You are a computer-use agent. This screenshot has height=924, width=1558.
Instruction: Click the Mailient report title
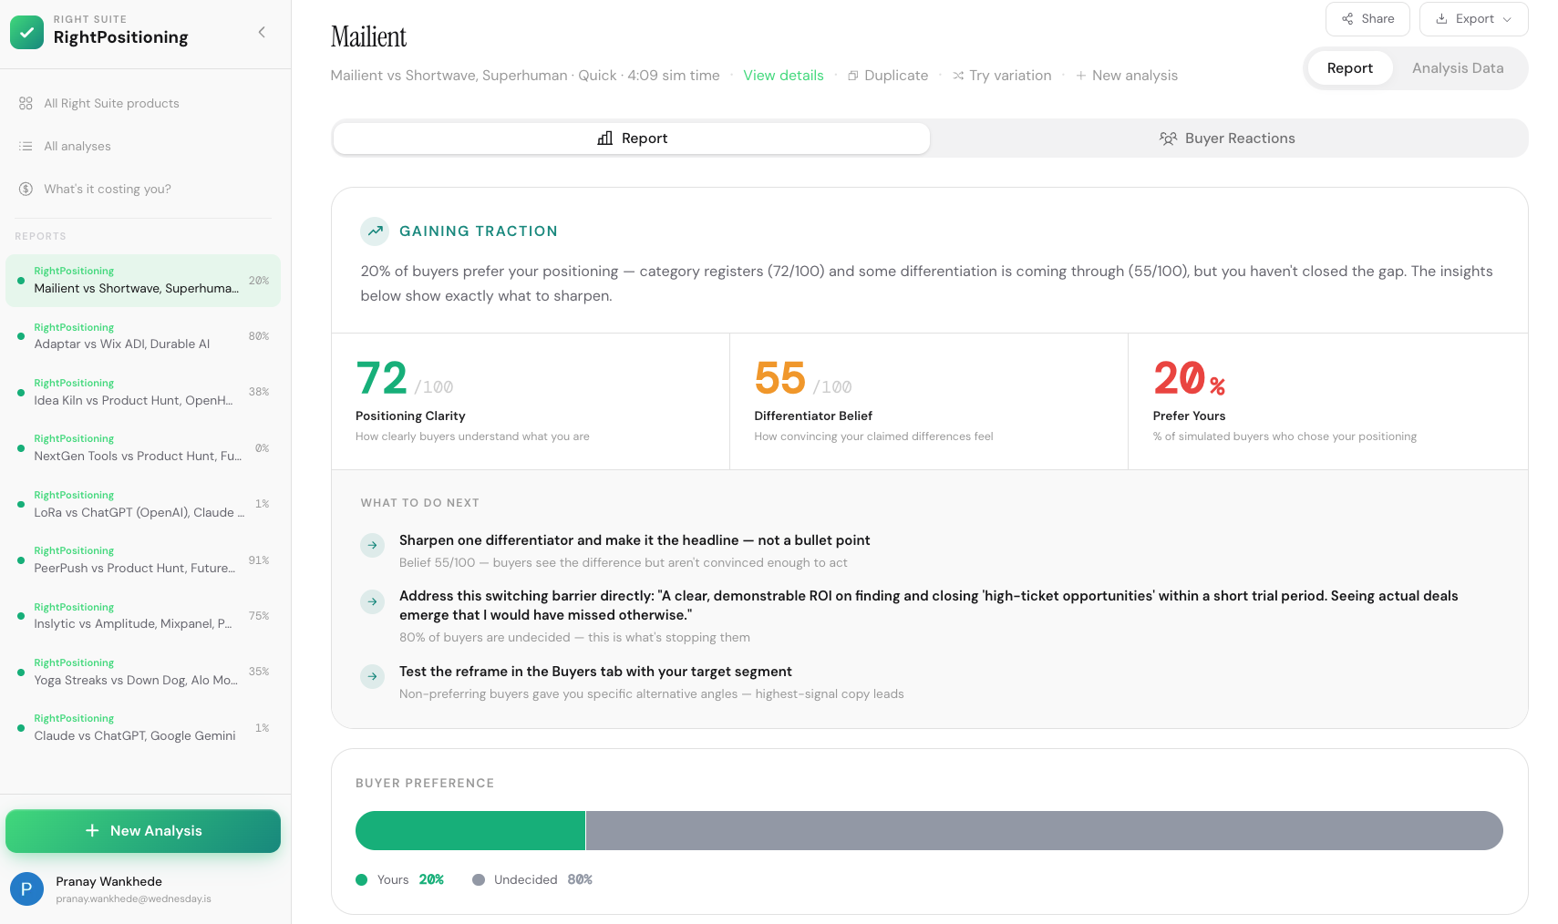click(368, 36)
